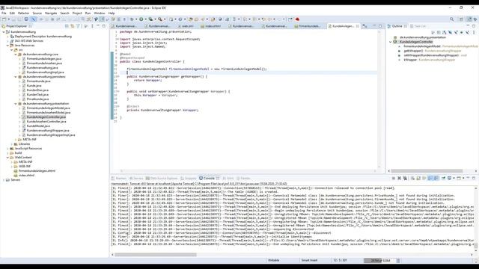479x269 pixels.
Task: Collapse KundeAnlegenController in Outline
Action: click(391, 42)
